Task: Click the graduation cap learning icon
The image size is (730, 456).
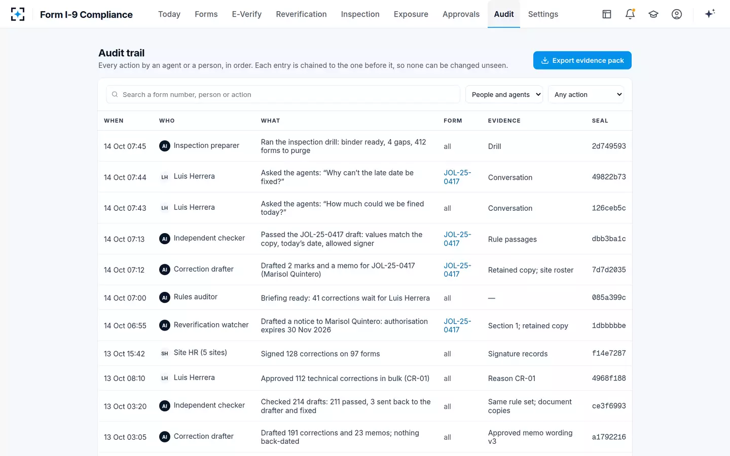Action: (x=653, y=14)
